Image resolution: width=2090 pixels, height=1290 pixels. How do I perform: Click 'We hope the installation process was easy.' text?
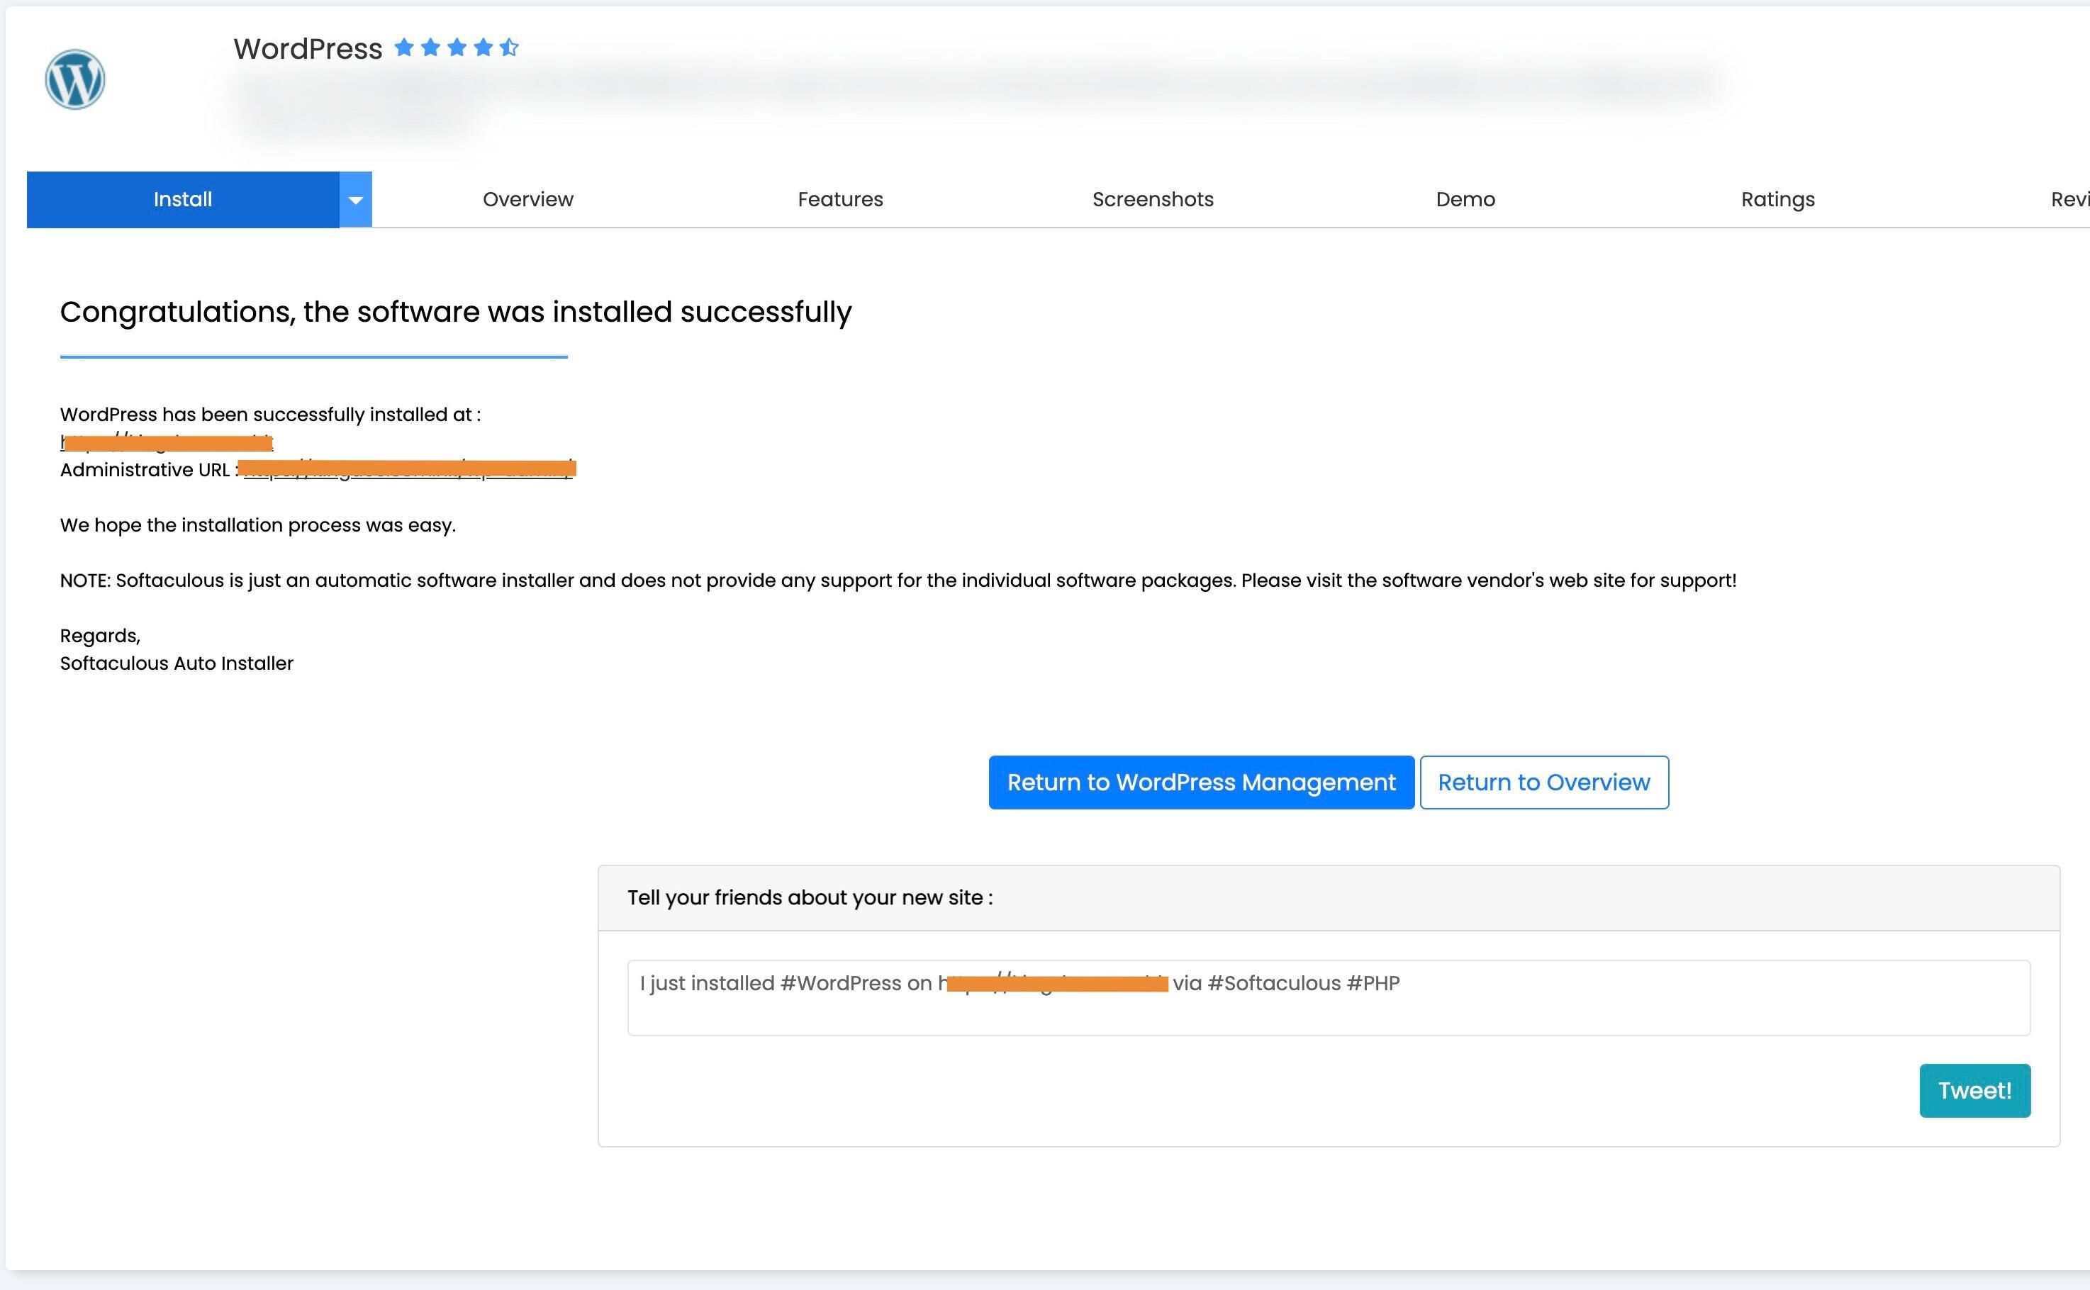point(258,525)
